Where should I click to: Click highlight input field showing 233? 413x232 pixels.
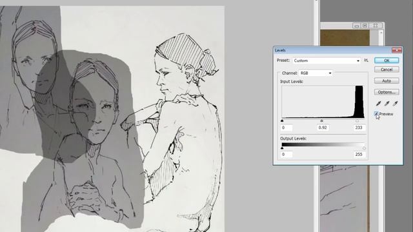tap(359, 128)
